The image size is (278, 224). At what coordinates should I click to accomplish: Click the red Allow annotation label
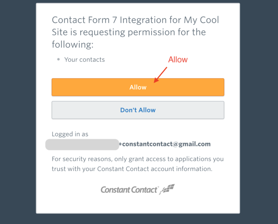(x=178, y=60)
